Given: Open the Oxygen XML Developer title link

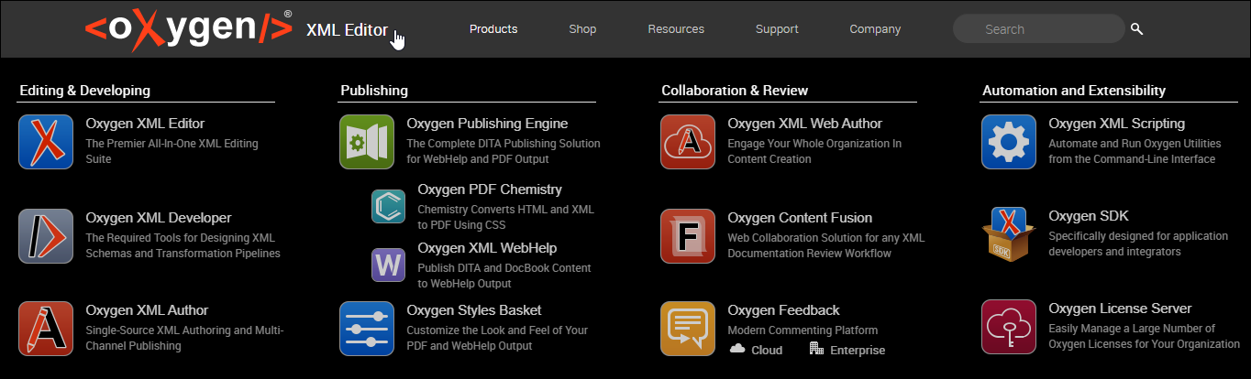Looking at the screenshot, I should point(159,218).
